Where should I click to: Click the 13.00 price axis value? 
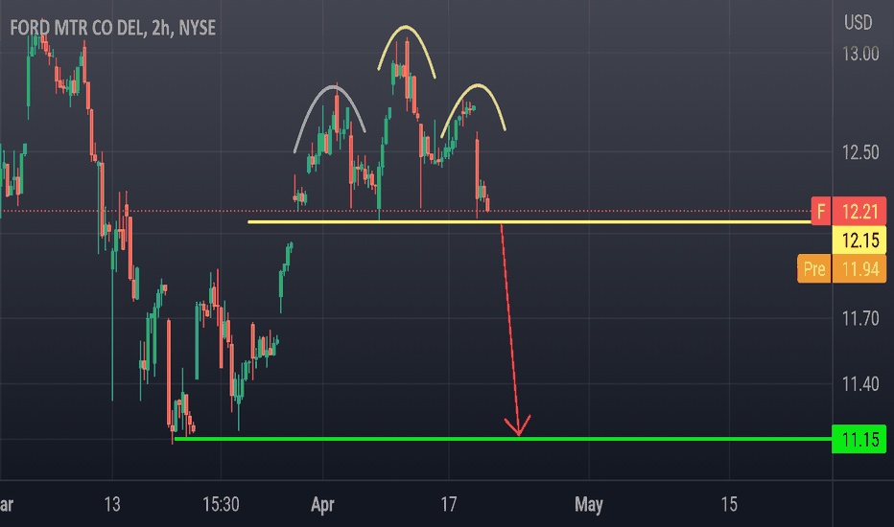pos(860,54)
